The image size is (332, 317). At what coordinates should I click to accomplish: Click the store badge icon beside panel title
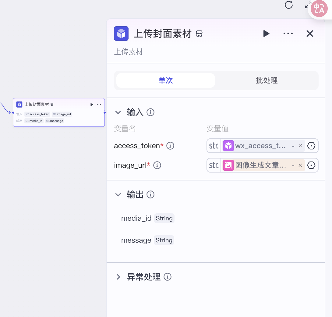coord(199,34)
